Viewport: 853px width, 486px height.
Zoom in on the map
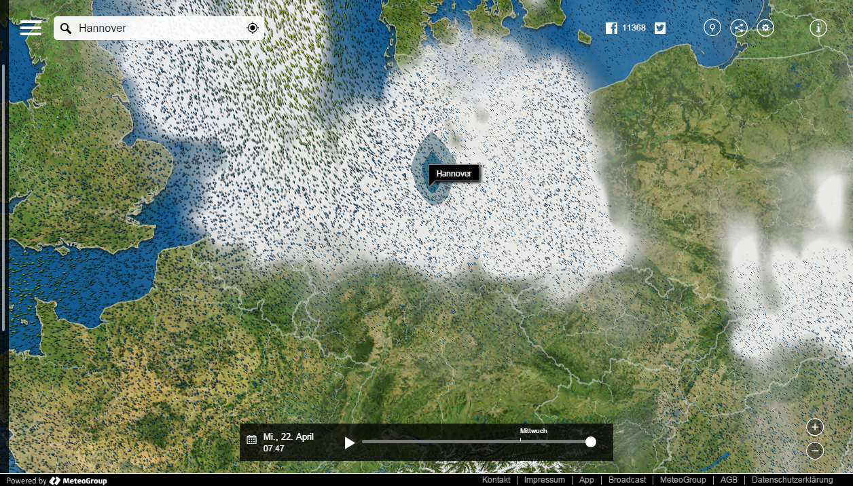(815, 427)
